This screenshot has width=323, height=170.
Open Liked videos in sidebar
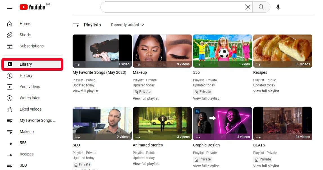30,109
